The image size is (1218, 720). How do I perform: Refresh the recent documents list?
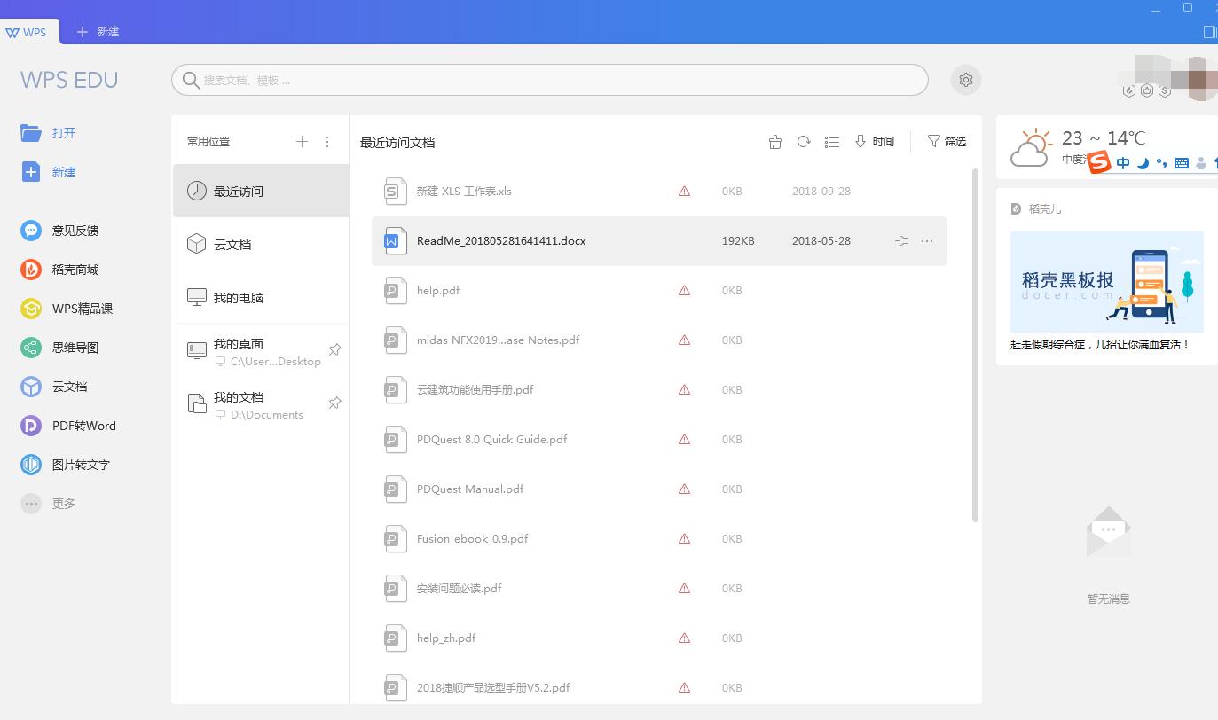click(804, 142)
